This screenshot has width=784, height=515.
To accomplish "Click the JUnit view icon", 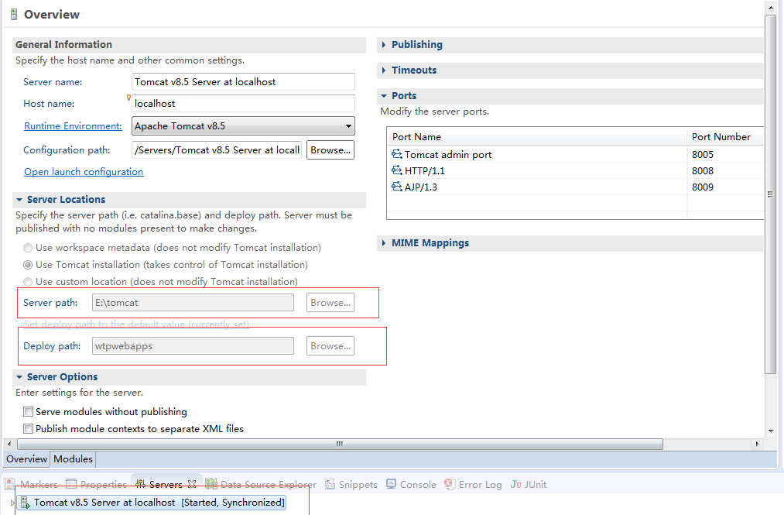I will point(516,484).
